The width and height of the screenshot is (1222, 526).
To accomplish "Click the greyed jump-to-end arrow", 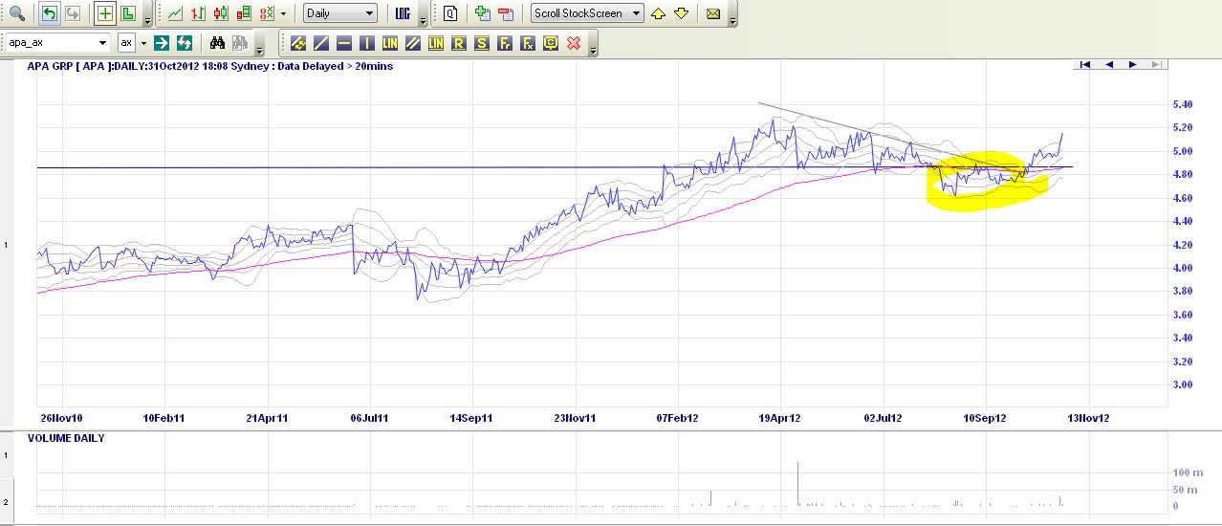I will tap(1157, 64).
